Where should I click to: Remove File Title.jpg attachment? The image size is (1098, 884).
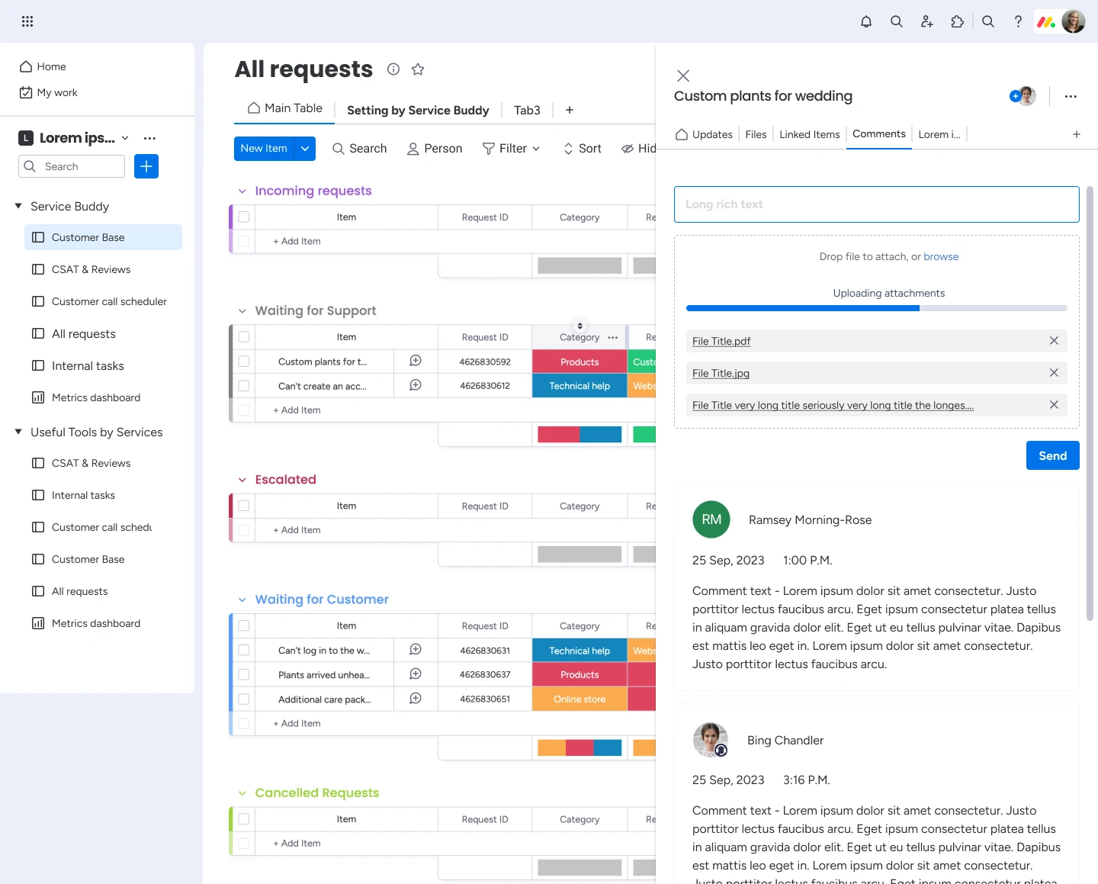(x=1054, y=373)
